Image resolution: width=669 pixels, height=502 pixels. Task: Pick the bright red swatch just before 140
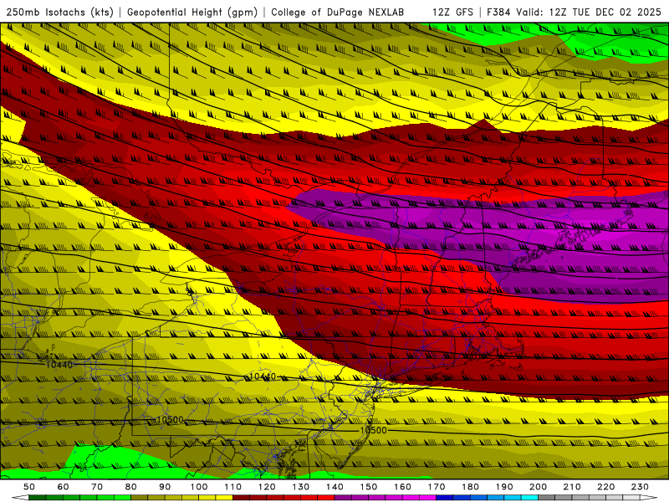[x=326, y=498]
